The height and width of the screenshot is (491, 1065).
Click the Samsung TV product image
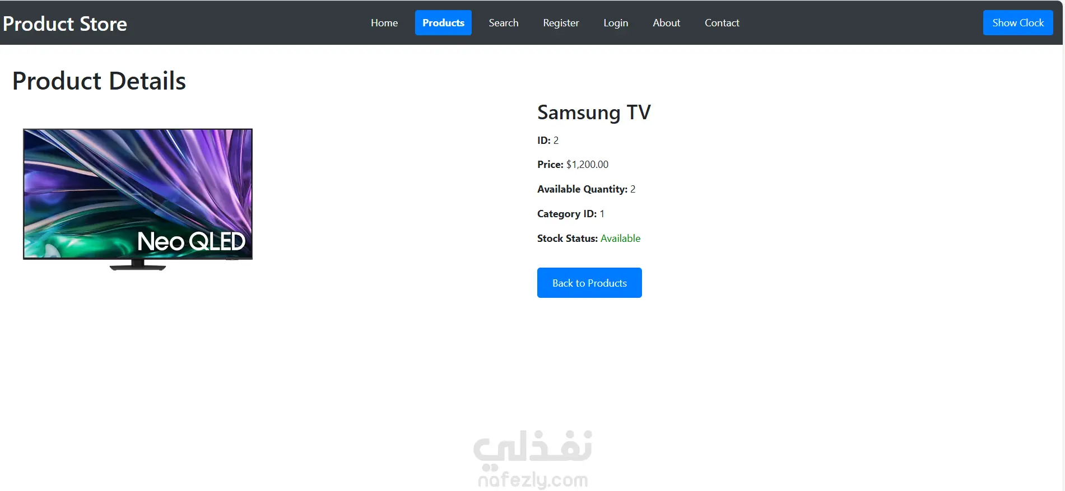pyautogui.click(x=138, y=199)
